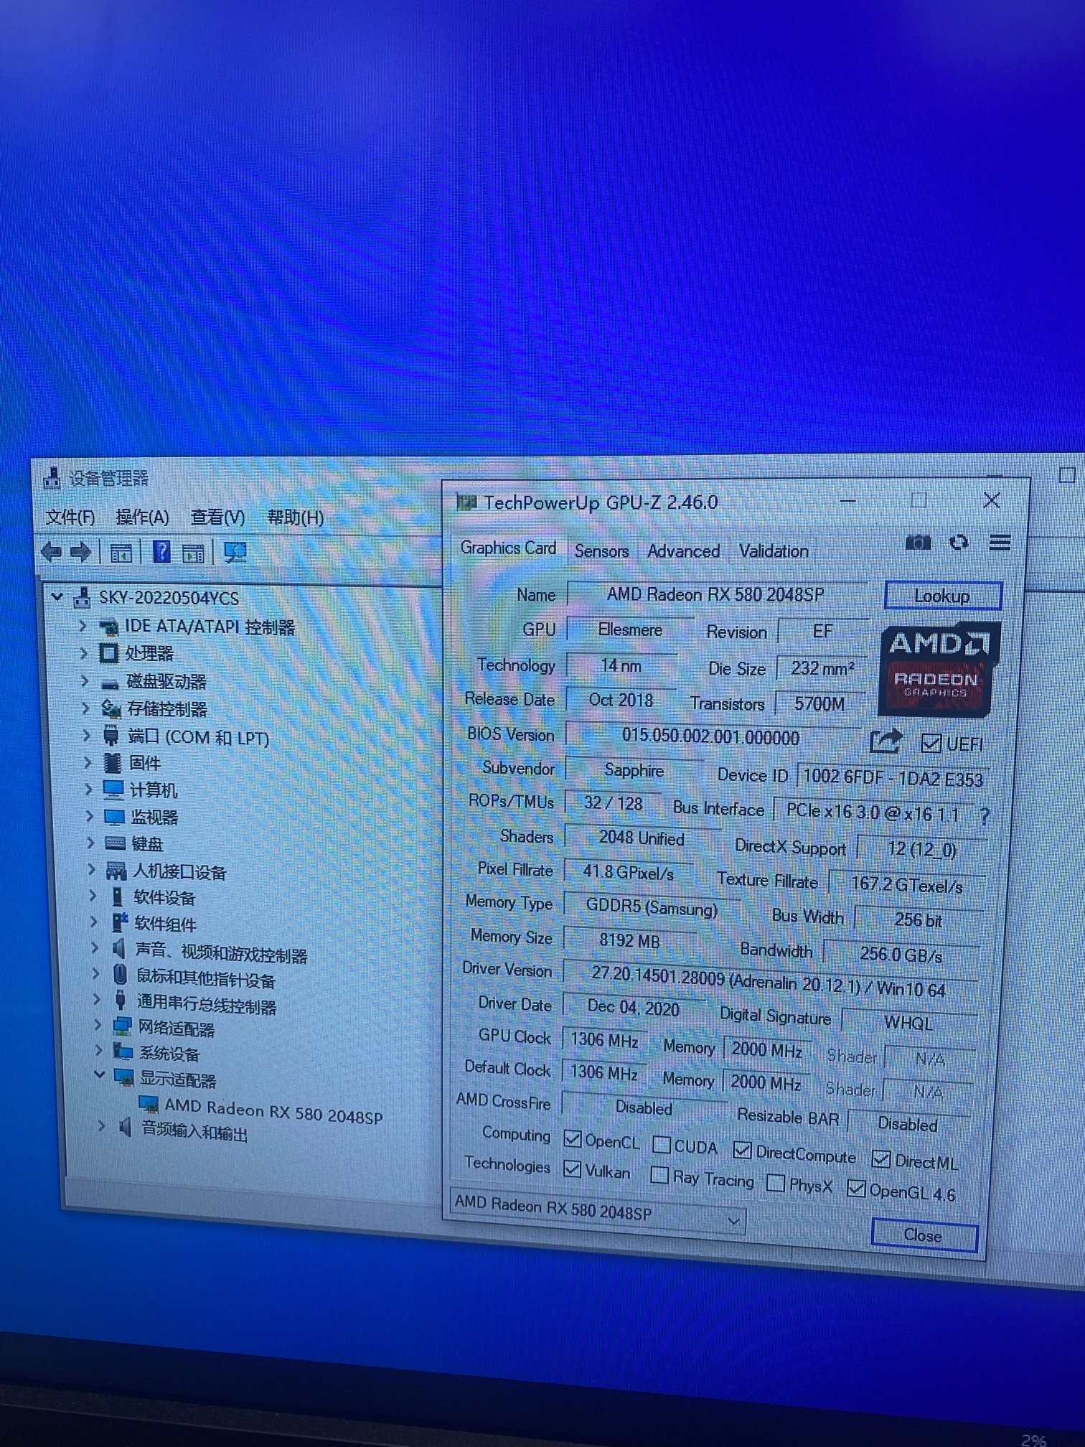Image resolution: width=1085 pixels, height=1447 pixels.
Task: Click the Name field showing RX 580 2048SP
Action: [x=717, y=594]
